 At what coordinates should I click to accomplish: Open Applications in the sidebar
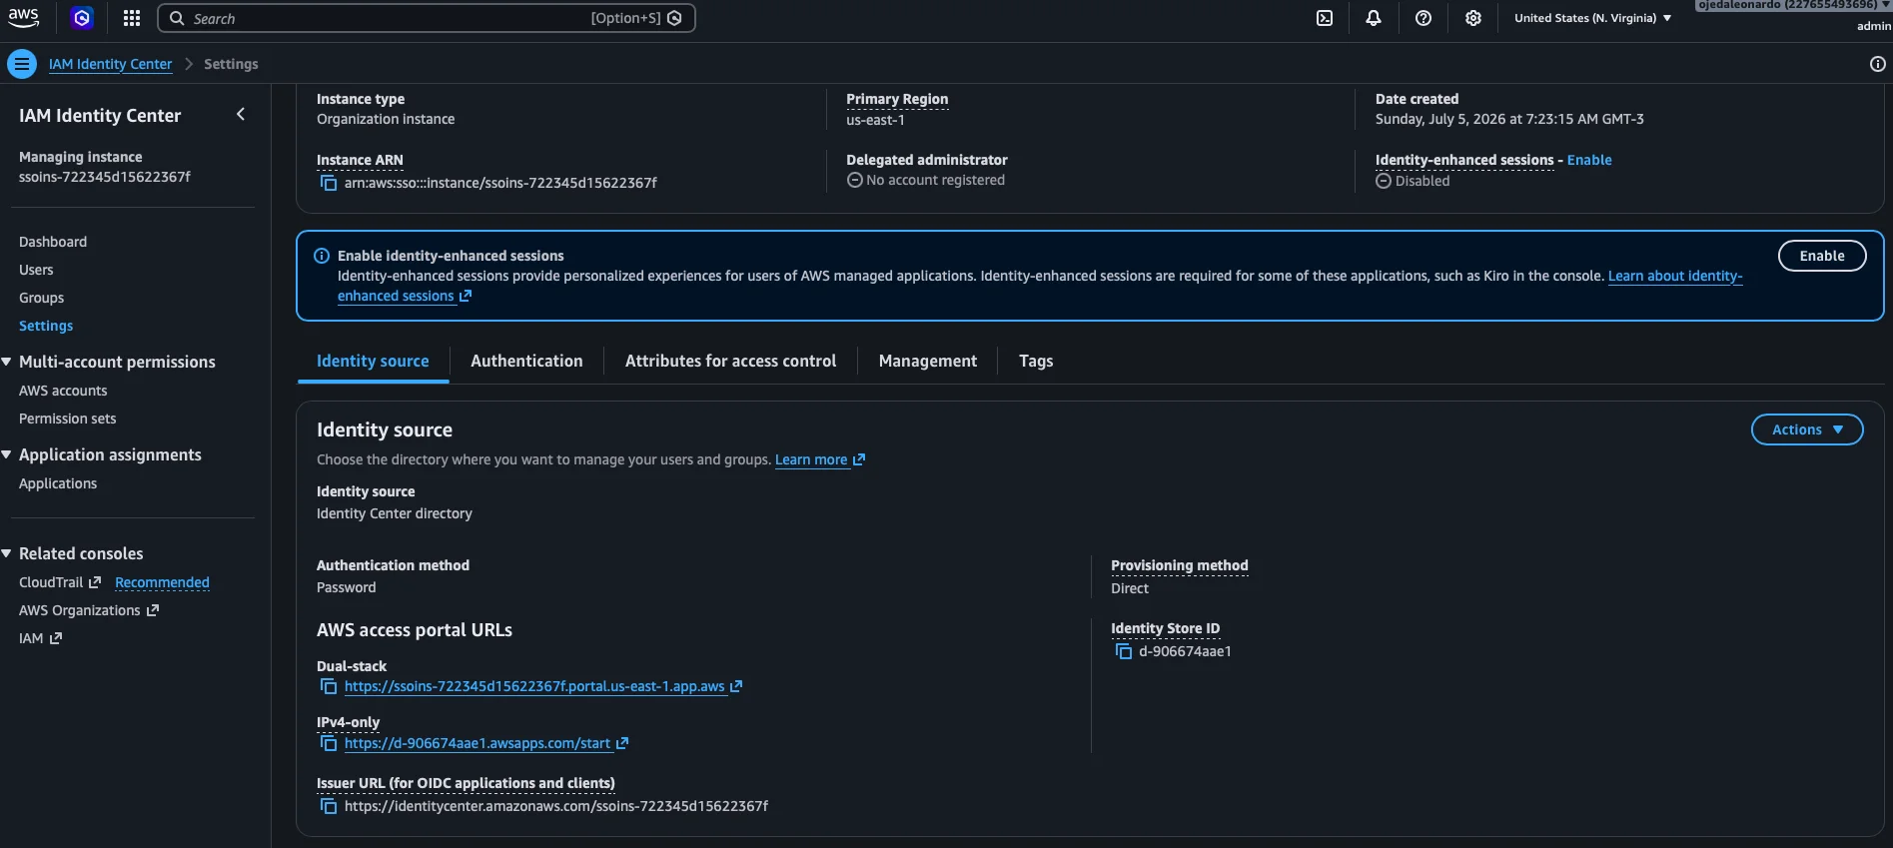(58, 483)
